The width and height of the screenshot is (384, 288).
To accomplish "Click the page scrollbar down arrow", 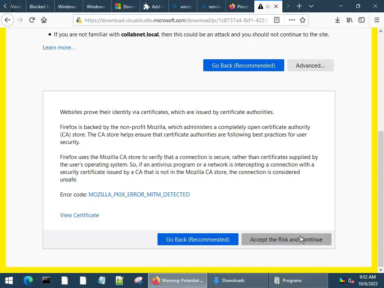I will [x=381, y=270].
